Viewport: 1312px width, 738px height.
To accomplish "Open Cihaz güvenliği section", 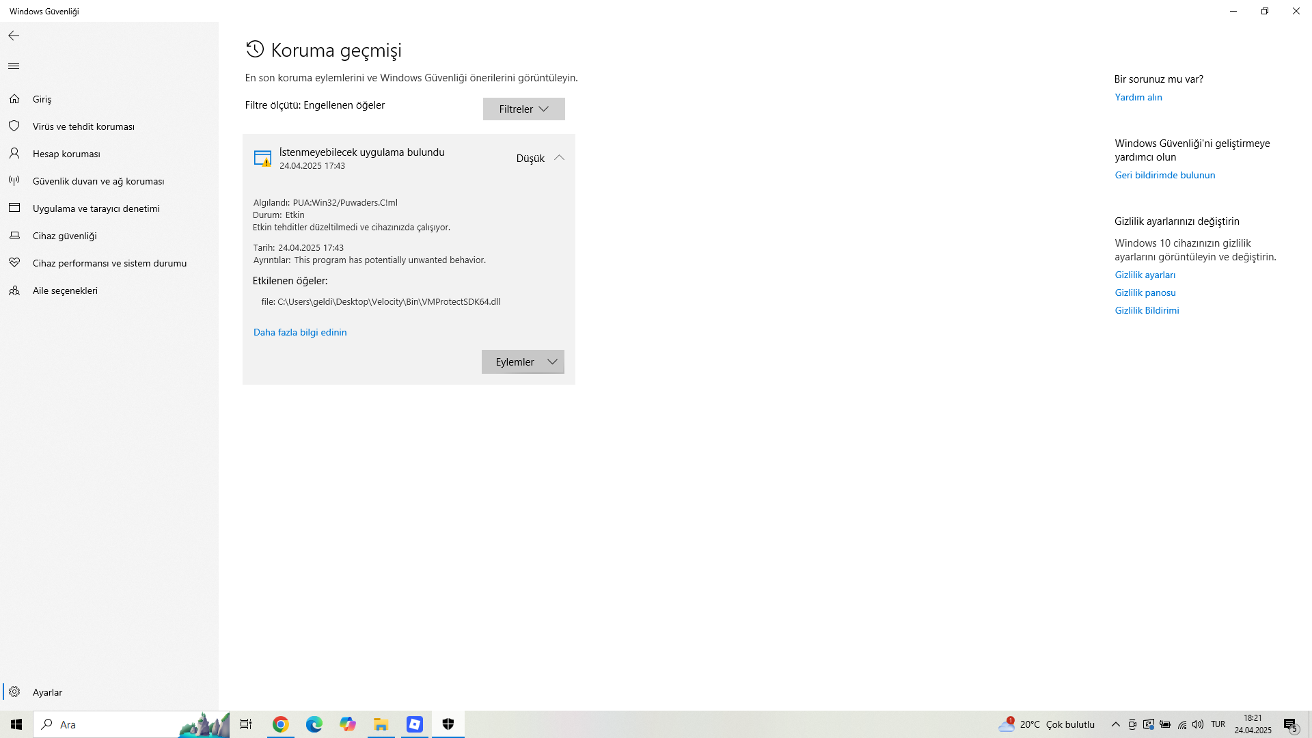I will pyautogui.click(x=64, y=236).
